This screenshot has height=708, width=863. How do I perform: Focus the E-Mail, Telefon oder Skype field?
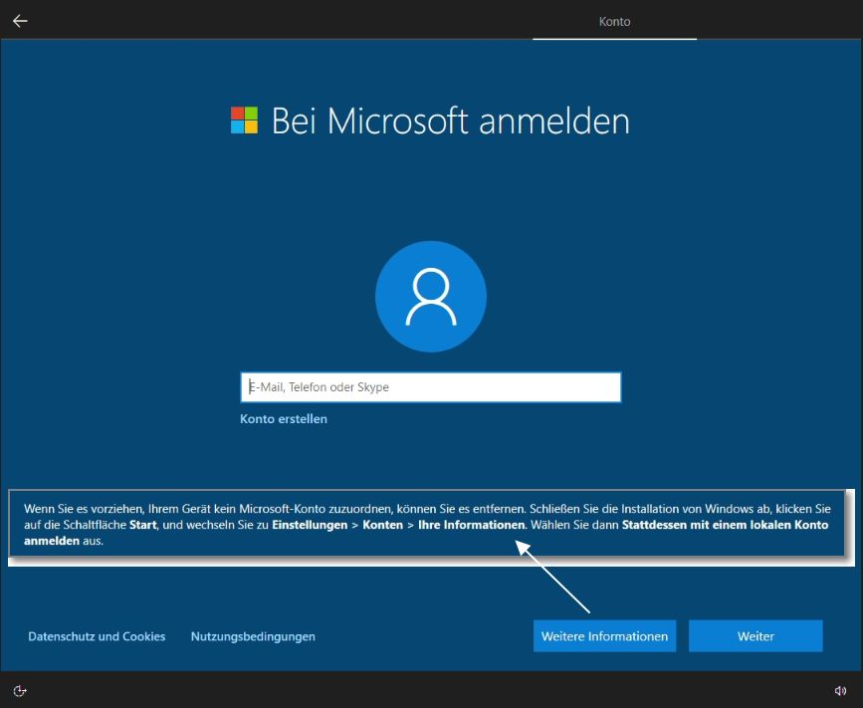(431, 387)
